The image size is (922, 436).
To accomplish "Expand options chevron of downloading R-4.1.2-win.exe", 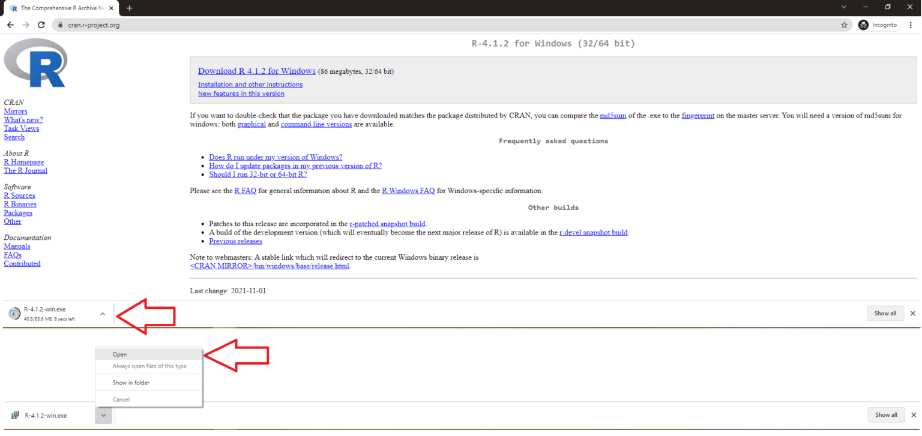I will [x=103, y=314].
